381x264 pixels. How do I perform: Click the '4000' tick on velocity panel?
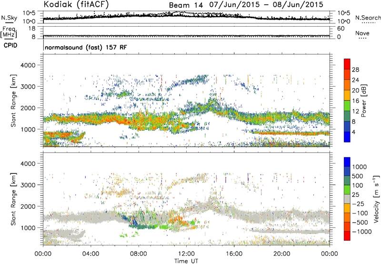click(x=28, y=163)
